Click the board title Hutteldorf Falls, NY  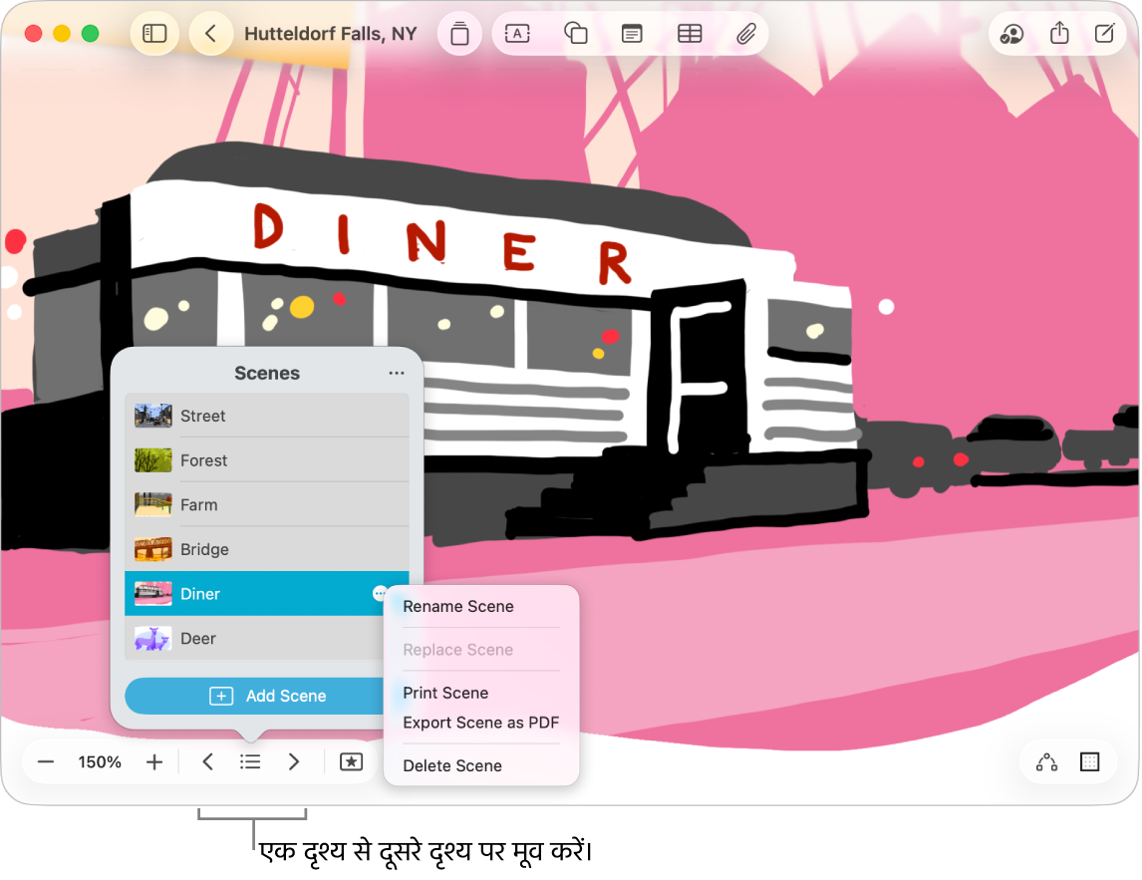click(330, 34)
